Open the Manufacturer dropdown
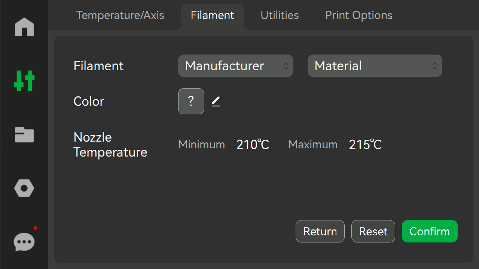 (236, 66)
